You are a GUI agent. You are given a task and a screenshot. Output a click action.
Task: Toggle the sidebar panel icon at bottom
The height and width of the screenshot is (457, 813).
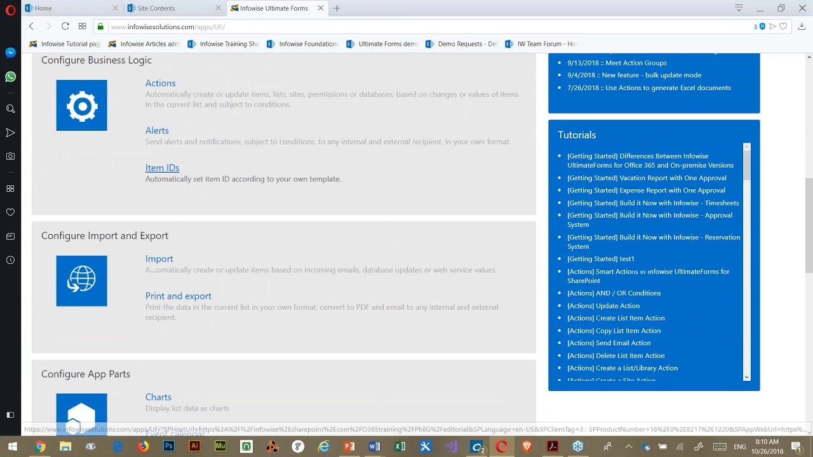(x=10, y=415)
